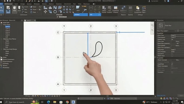
Task: Open Task View on the taskbar
Action: point(42,102)
